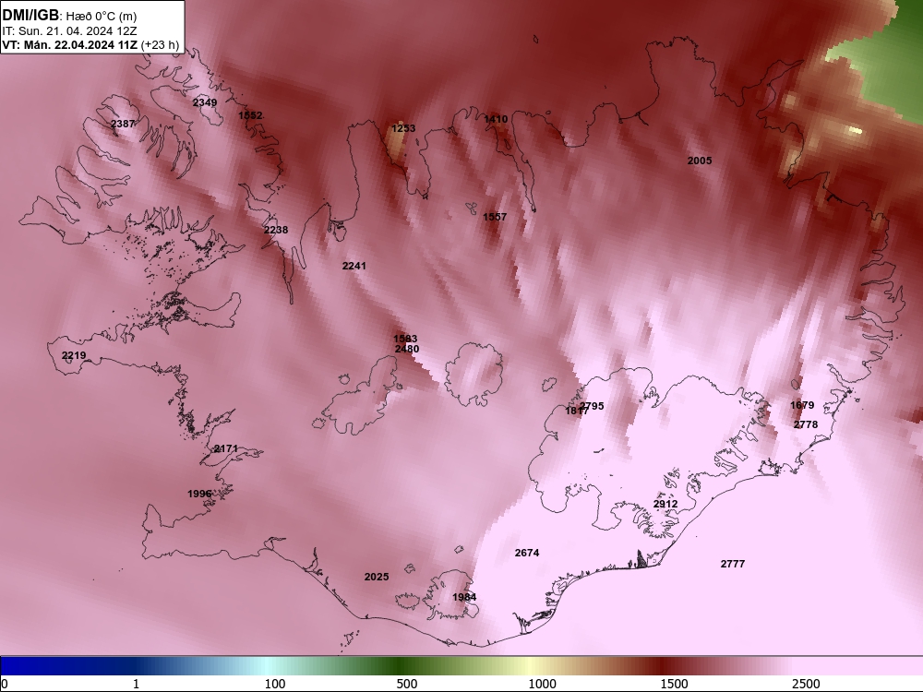Click the 2777 value over the sea
The image size is (923, 692).
tap(733, 564)
